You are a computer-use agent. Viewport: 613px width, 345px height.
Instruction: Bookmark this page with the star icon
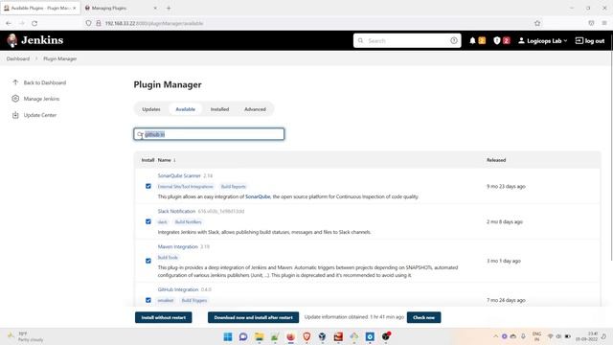pyautogui.click(x=537, y=23)
